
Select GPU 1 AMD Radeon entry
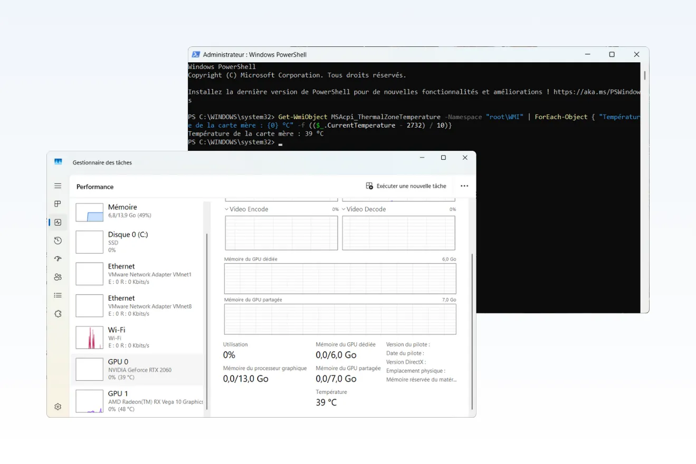(137, 401)
